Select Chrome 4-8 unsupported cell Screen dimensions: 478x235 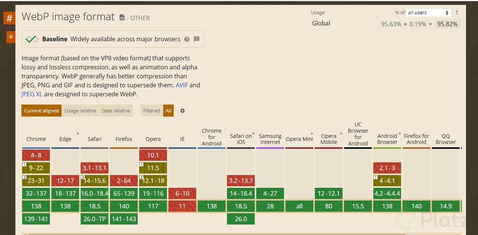(x=36, y=155)
